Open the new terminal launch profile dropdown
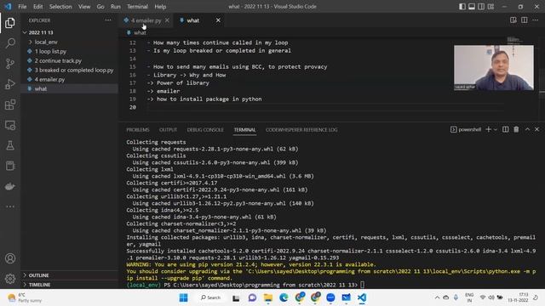545x306 pixels. (x=496, y=129)
